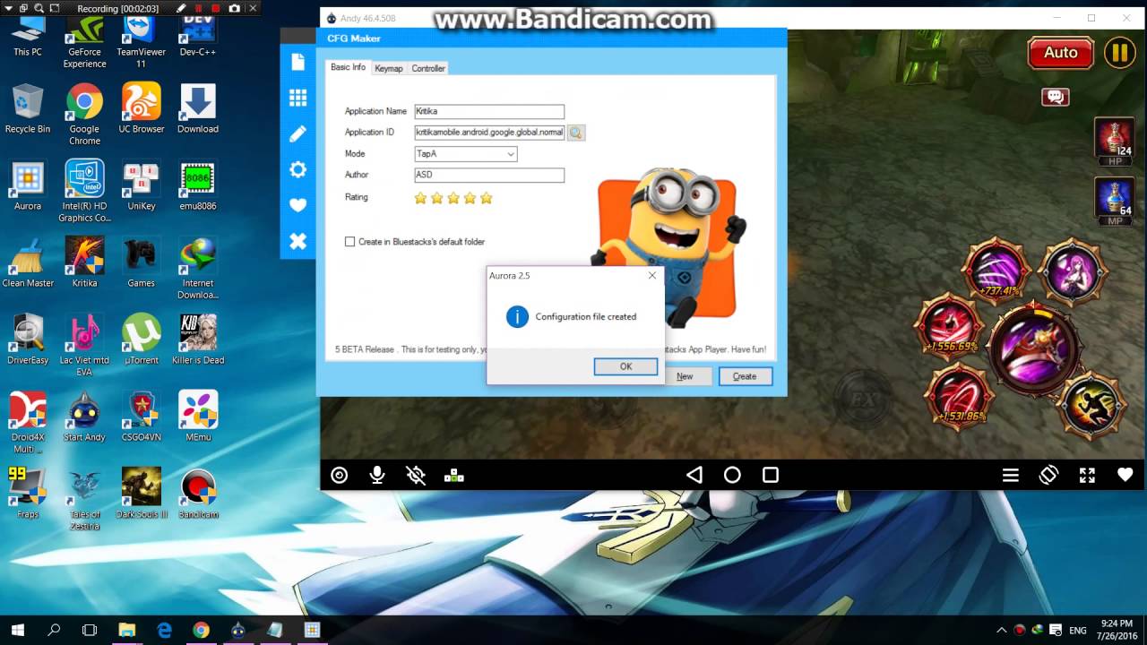Click the target icon in Andy bar
The height and width of the screenshot is (645, 1147).
339,475
